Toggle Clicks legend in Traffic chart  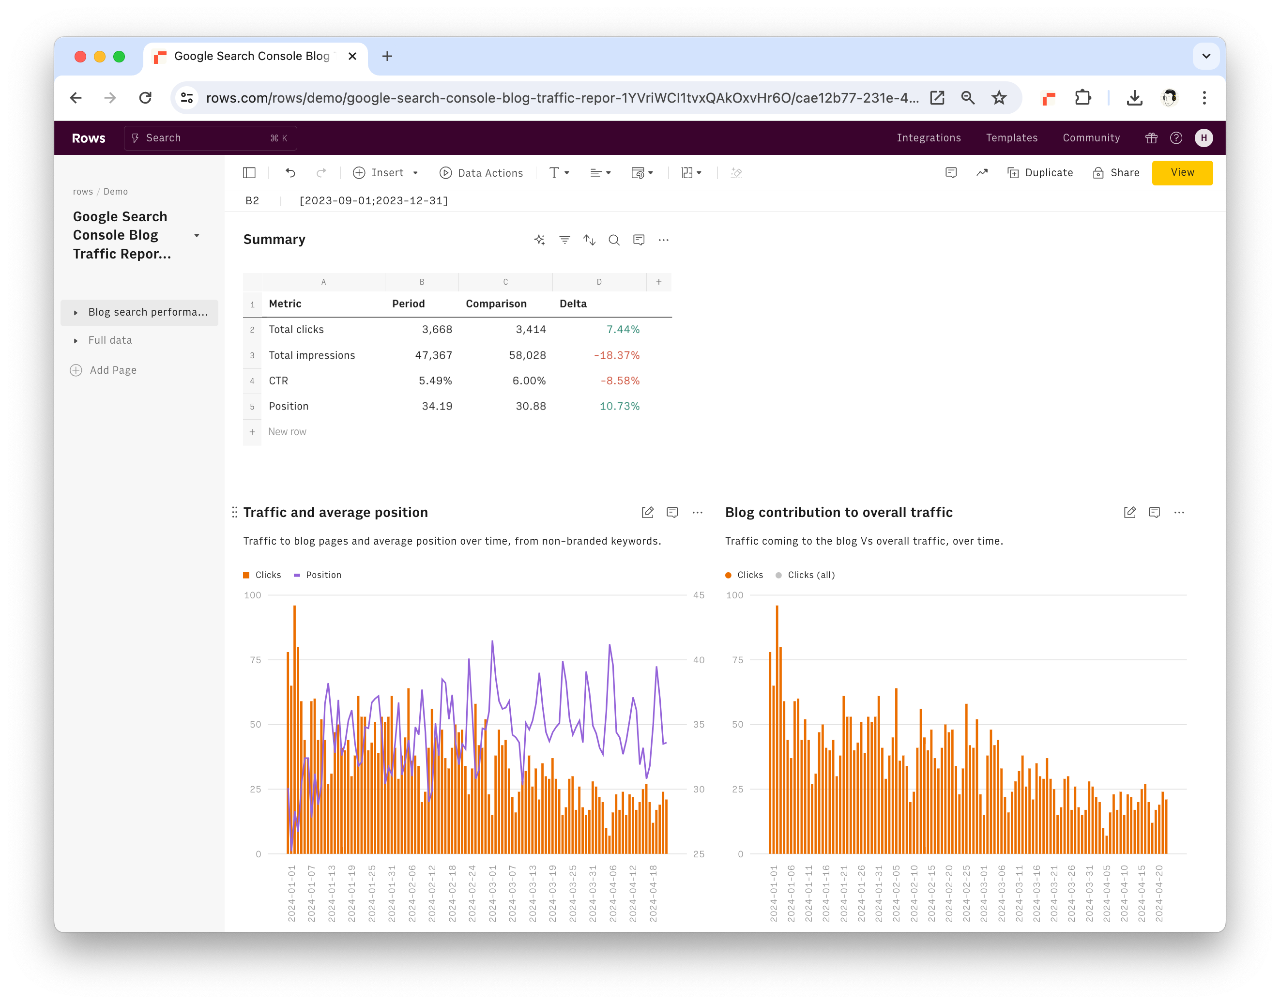261,575
